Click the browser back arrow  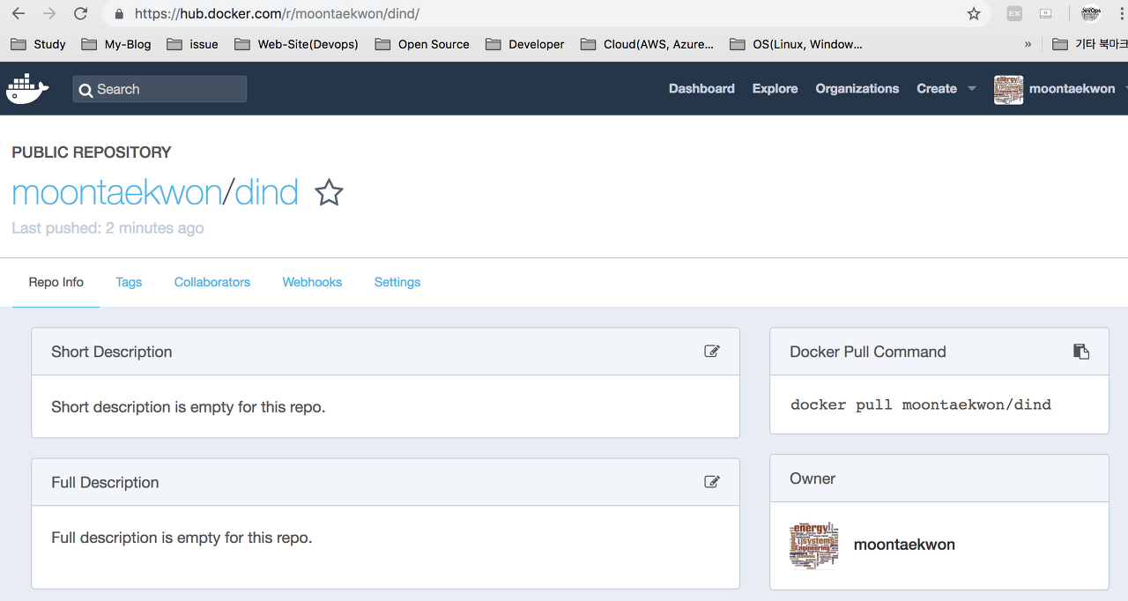[18, 13]
